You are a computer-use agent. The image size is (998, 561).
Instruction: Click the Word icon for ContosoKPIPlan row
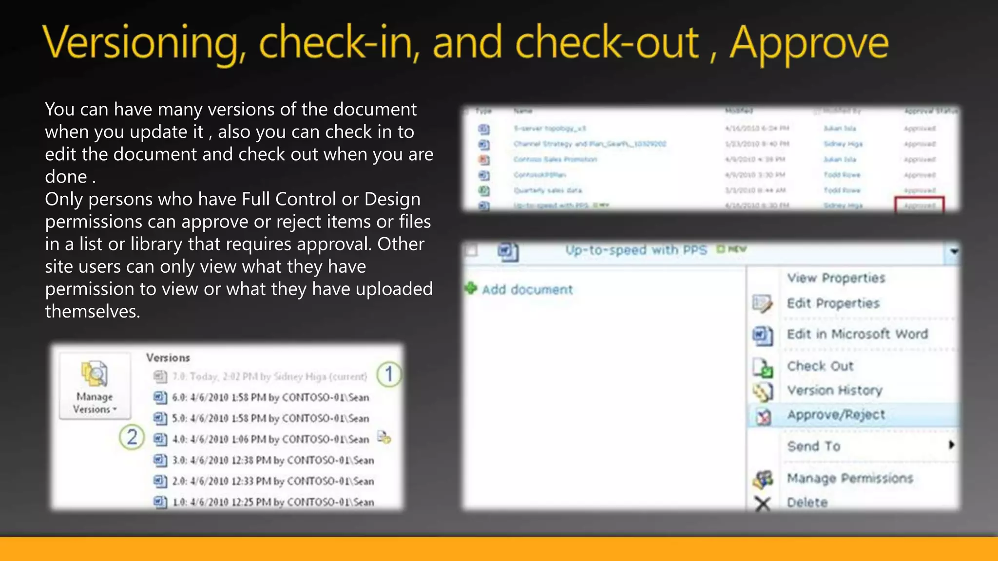click(483, 175)
